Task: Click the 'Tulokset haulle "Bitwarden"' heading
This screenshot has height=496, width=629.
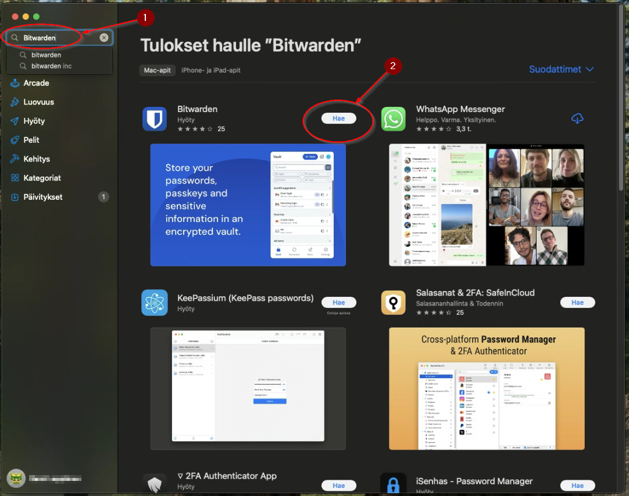Action: 251,46
